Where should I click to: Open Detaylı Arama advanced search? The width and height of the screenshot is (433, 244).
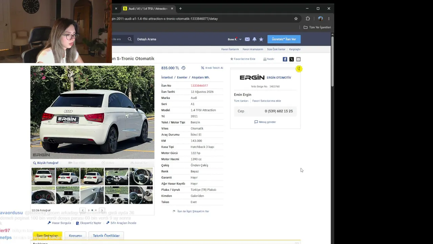(x=146, y=39)
